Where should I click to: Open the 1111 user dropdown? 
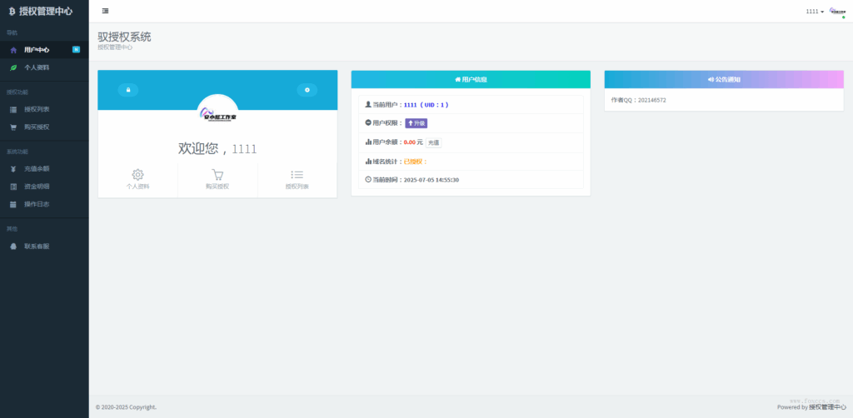[815, 12]
